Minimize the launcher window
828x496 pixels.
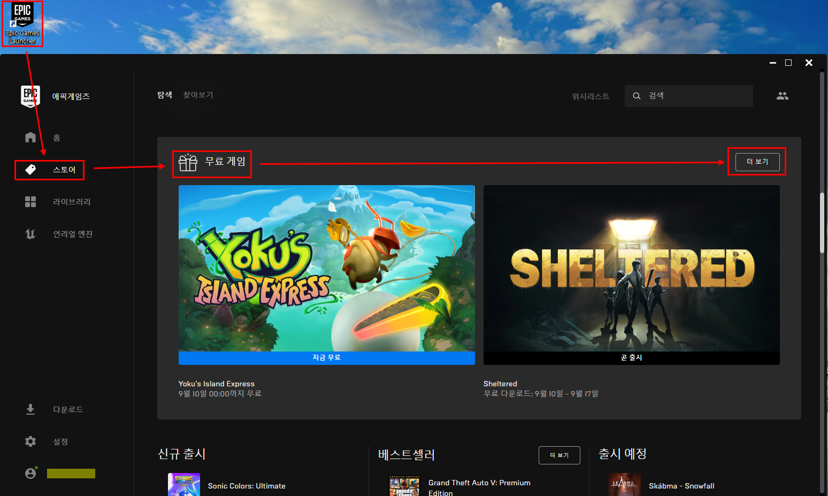[x=773, y=63]
